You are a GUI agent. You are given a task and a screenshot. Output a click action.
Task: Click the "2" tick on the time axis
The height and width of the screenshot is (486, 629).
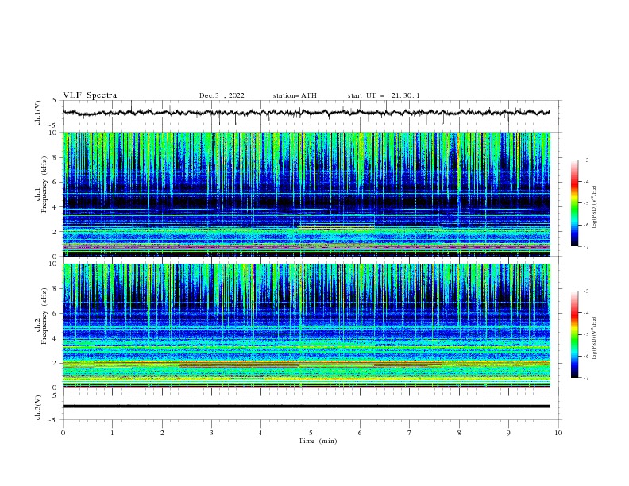pyautogui.click(x=162, y=433)
